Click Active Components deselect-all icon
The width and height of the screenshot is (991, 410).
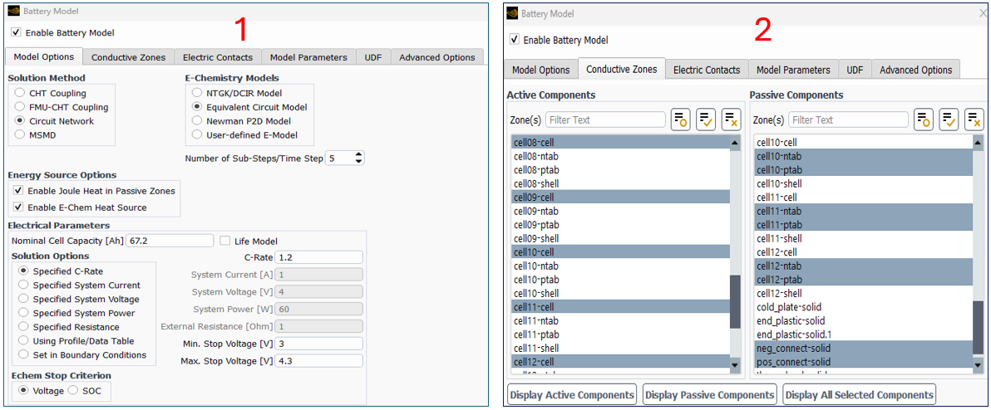click(731, 120)
